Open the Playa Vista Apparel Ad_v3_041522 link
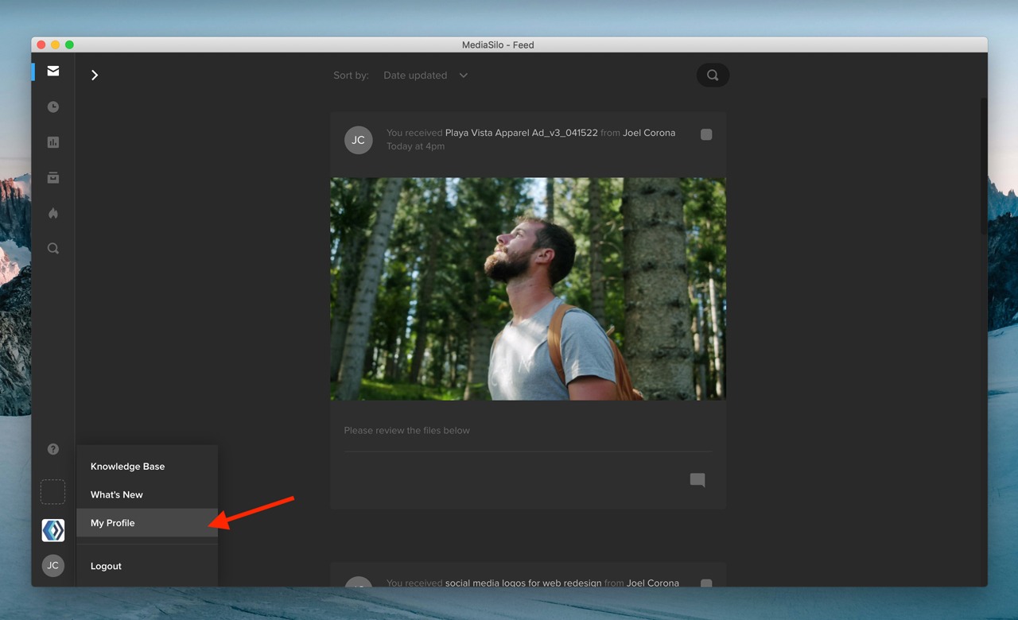The width and height of the screenshot is (1018, 620). pyautogui.click(x=521, y=133)
